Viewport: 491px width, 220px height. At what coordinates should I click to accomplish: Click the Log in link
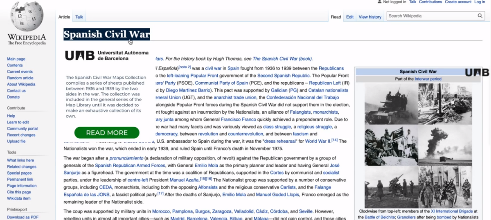(x=480, y=2)
